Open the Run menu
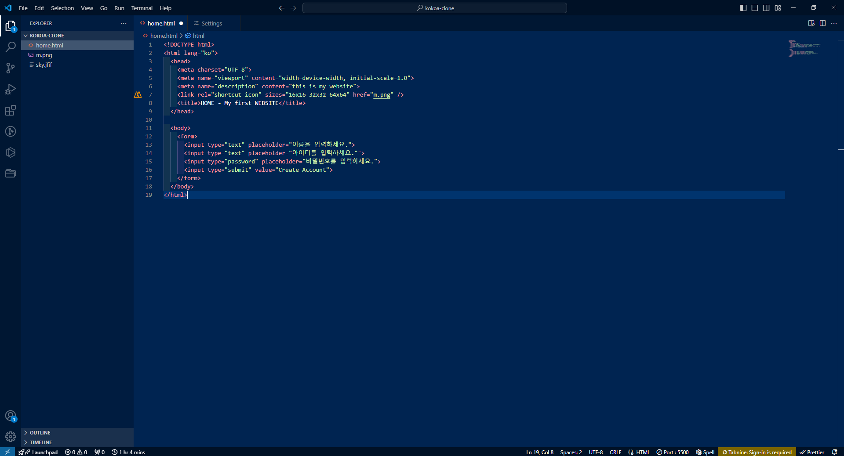This screenshot has height=456, width=844. 119,8
